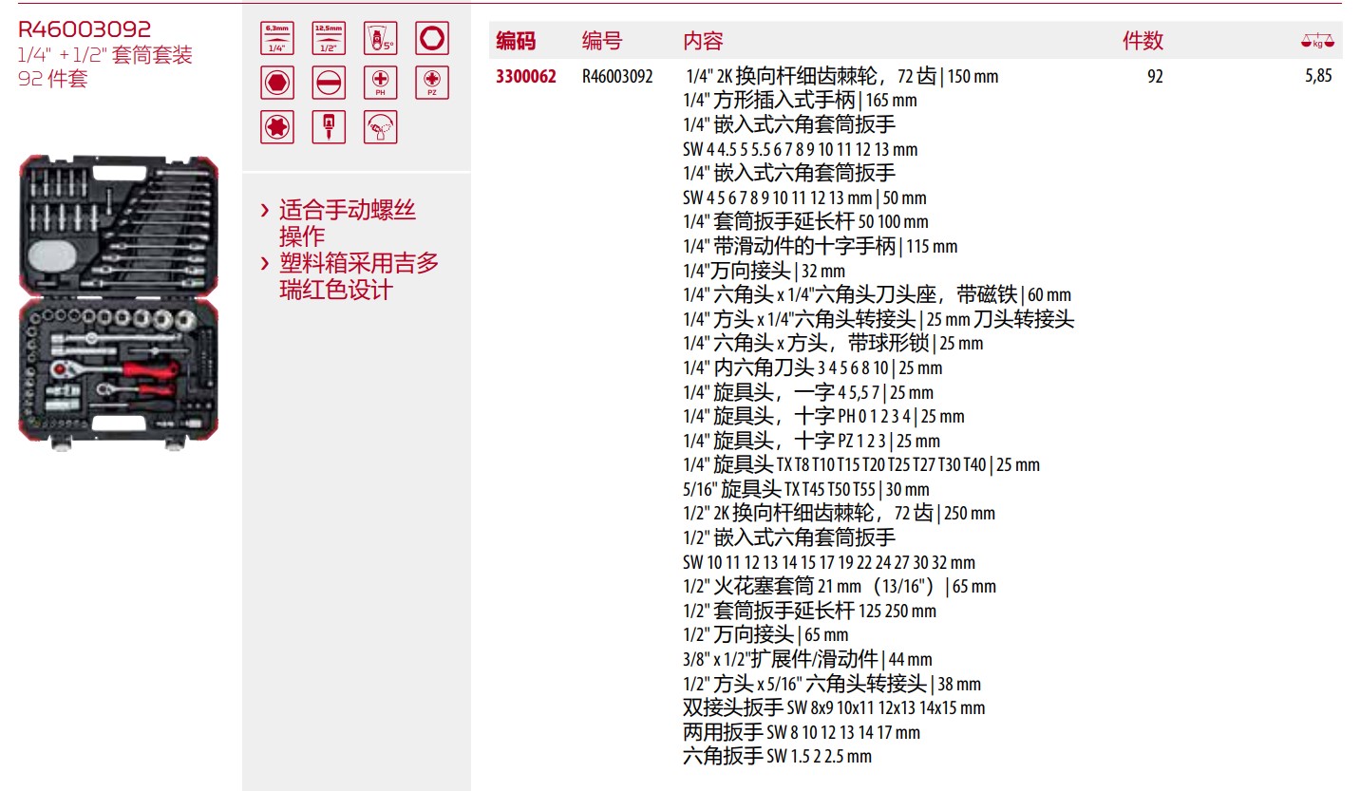The image size is (1360, 791).
Task: Click the PZ Pozidriv screw icon
Action: (x=432, y=83)
